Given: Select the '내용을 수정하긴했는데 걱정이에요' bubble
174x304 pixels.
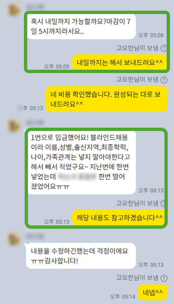Looking at the screenshot, I should pyautogui.click(x=81, y=256).
